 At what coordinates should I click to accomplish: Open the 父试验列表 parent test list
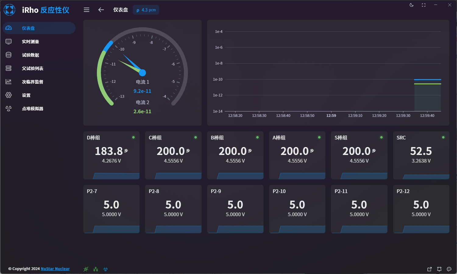pyautogui.click(x=39, y=68)
